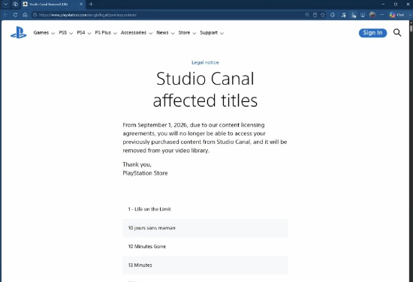This screenshot has width=413, height=282.
Task: Expand the Accessories navigation dropdown
Action: coord(137,33)
